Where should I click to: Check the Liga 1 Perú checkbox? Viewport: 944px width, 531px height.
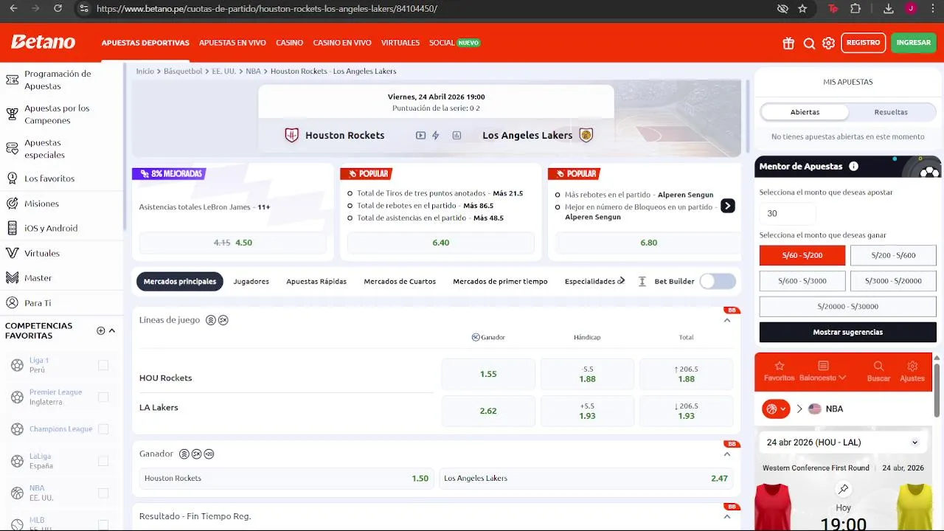click(103, 365)
